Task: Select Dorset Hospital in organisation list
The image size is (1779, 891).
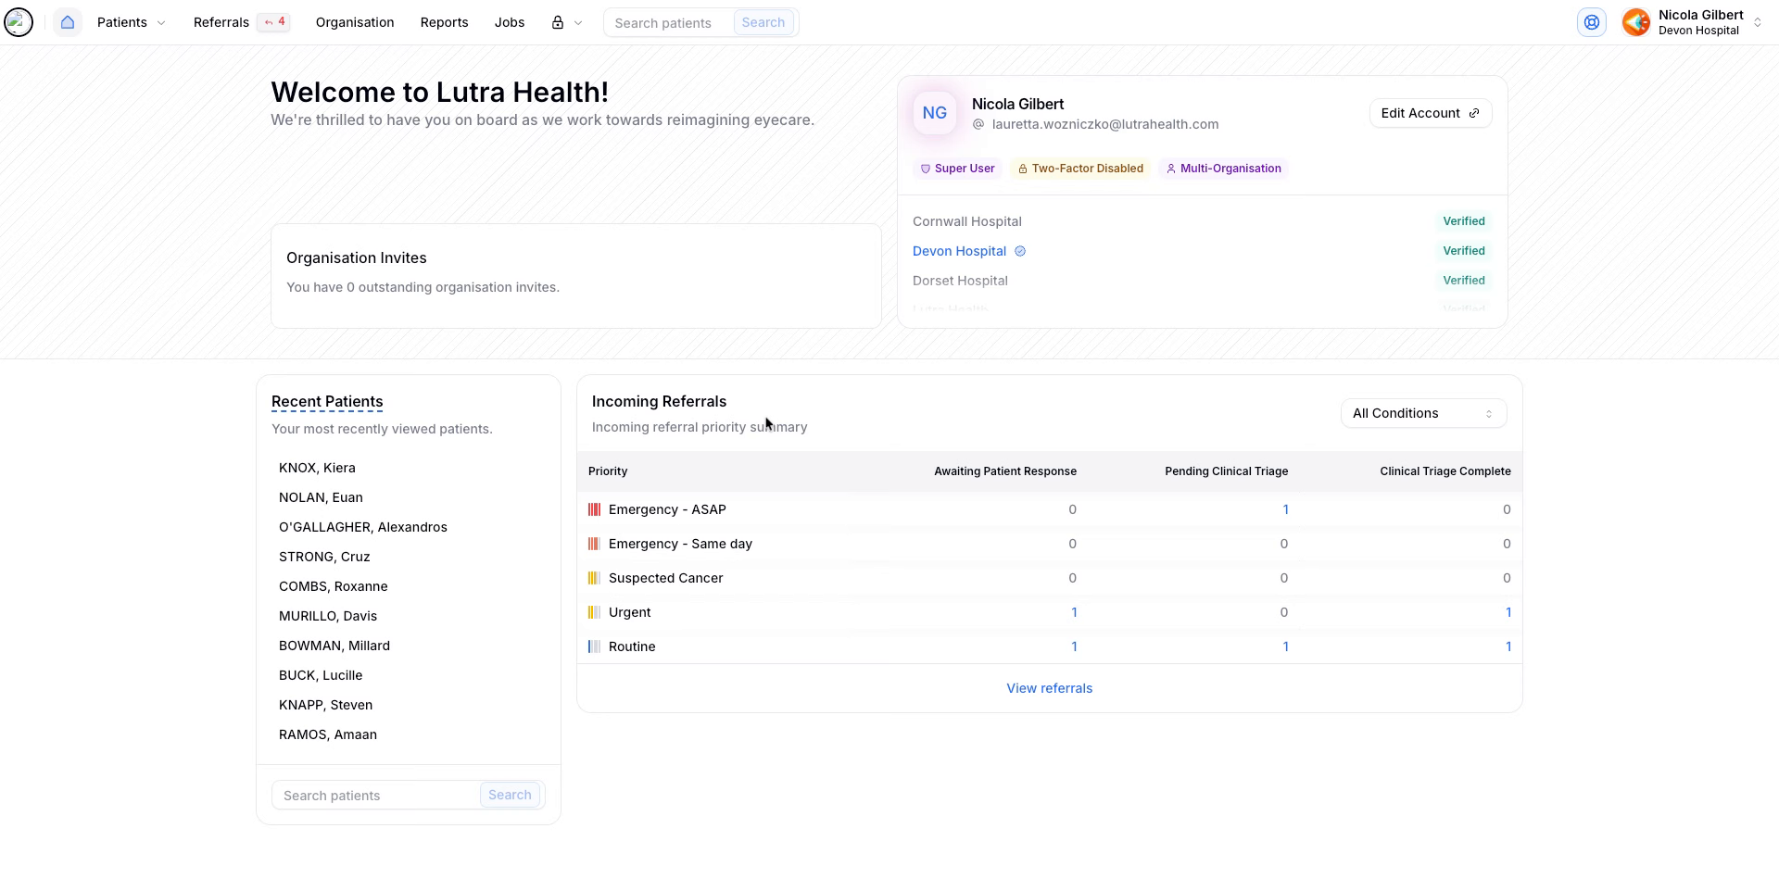Action: (x=960, y=281)
